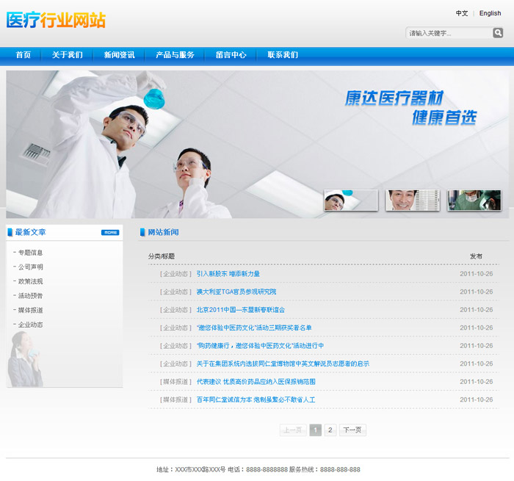Open the 首页 nav item
Screen dimensions: 514x481
[x=23, y=55]
